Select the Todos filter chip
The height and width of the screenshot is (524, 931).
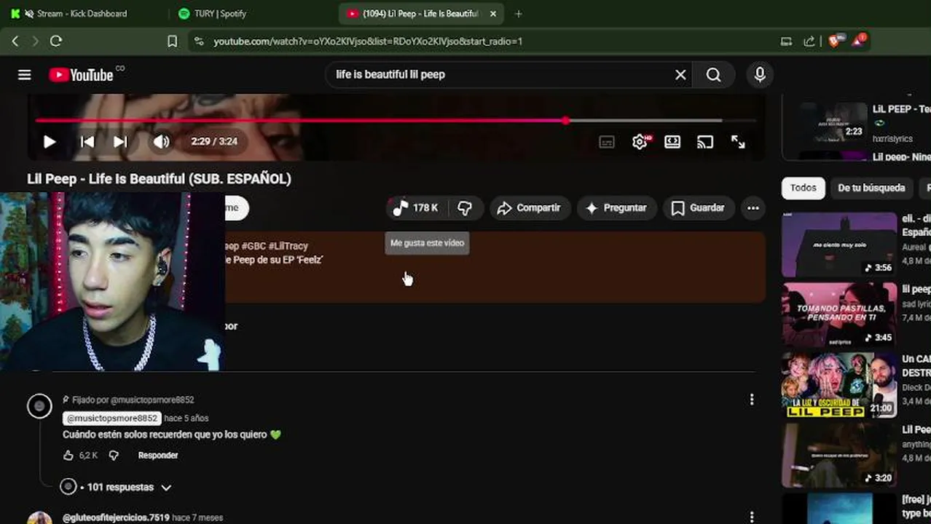pos(804,188)
